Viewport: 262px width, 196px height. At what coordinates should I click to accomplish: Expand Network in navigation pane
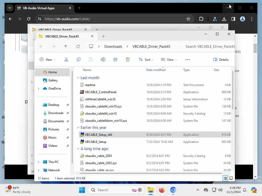39,170
